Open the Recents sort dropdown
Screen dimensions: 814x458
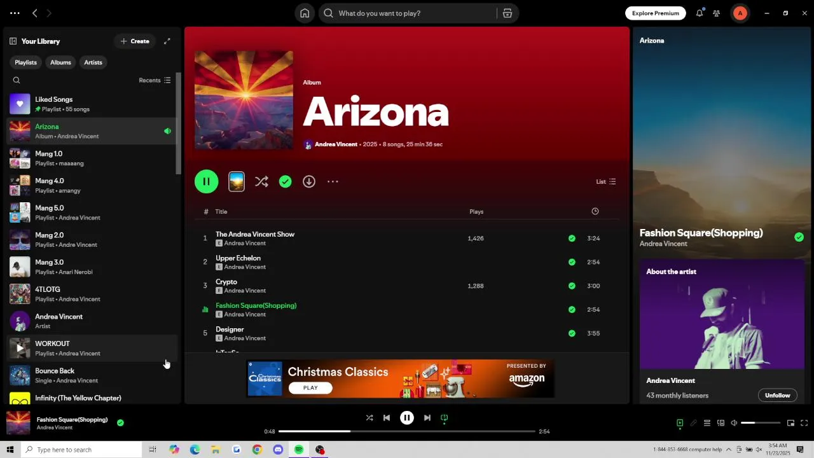pyautogui.click(x=155, y=80)
